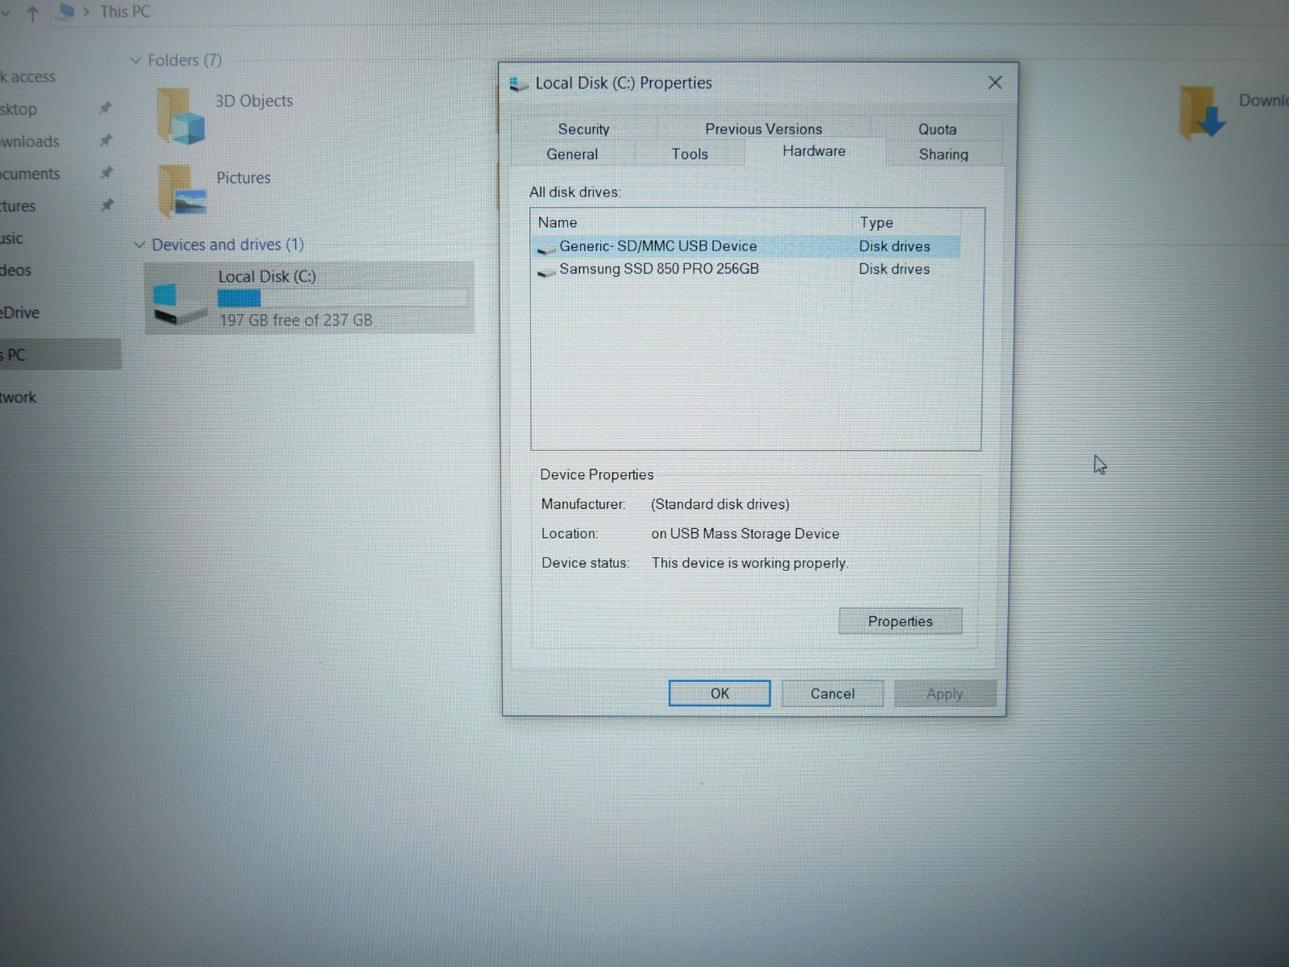This screenshot has width=1289, height=967.
Task: Switch to the Sharing tab
Action: coord(943,154)
